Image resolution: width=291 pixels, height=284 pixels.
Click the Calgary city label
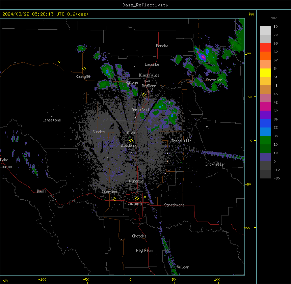click(135, 203)
